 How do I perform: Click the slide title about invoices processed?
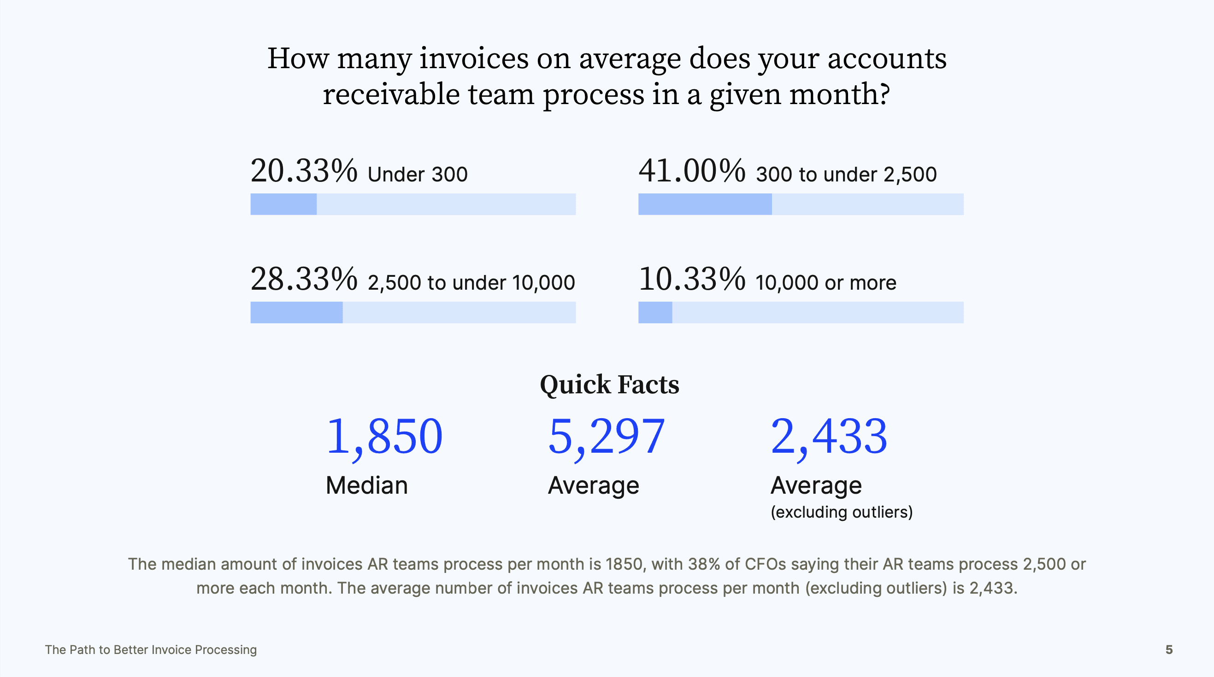click(607, 76)
